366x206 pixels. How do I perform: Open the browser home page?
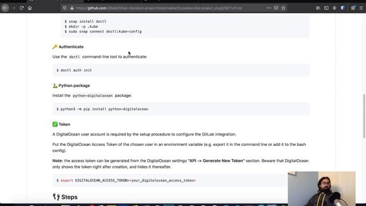coord(30,8)
